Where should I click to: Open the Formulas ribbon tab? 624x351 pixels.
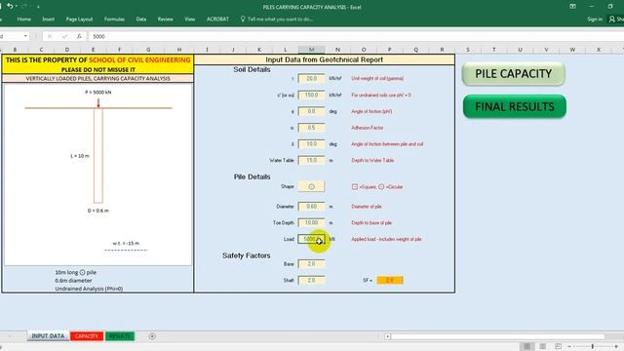tap(114, 19)
